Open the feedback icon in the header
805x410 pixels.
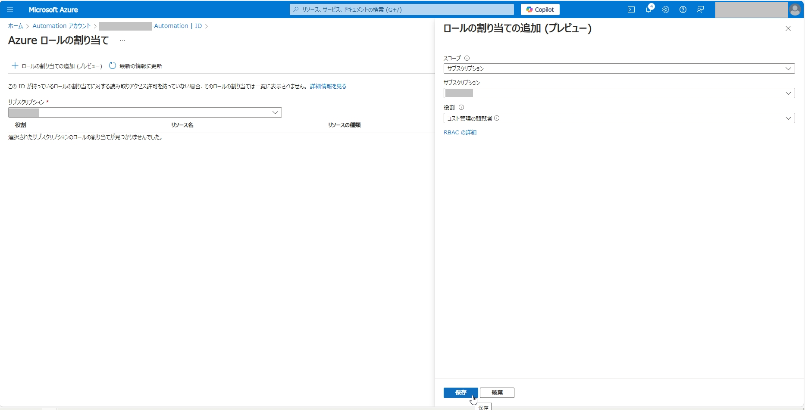(x=700, y=9)
